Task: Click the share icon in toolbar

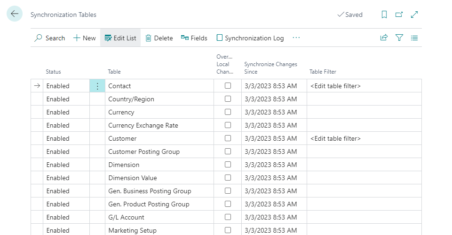Action: click(384, 38)
